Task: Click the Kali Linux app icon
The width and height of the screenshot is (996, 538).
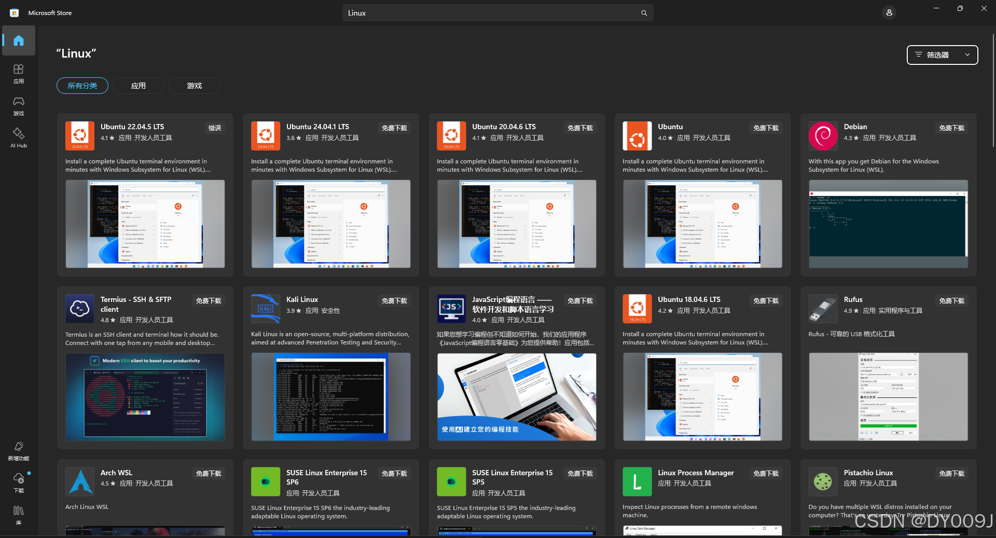Action: point(266,309)
